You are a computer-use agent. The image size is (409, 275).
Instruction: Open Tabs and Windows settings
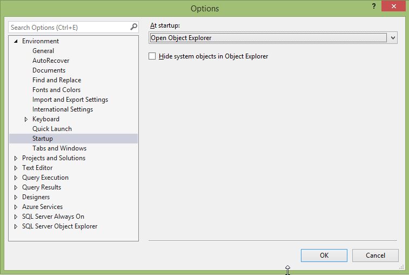point(59,148)
